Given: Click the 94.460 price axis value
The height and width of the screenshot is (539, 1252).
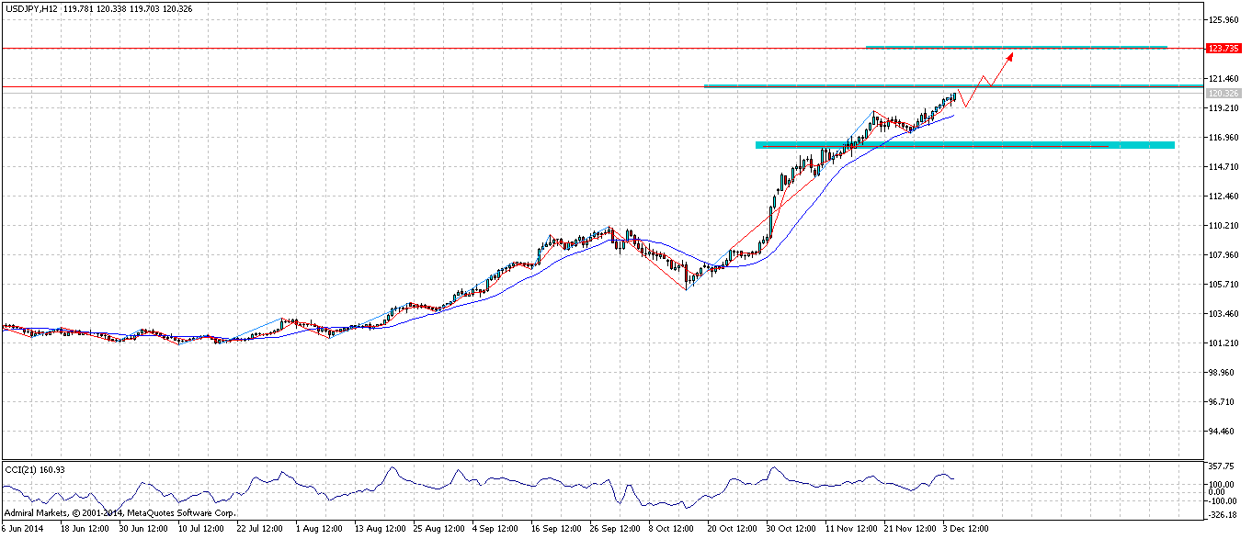Looking at the screenshot, I should pyautogui.click(x=1224, y=432).
